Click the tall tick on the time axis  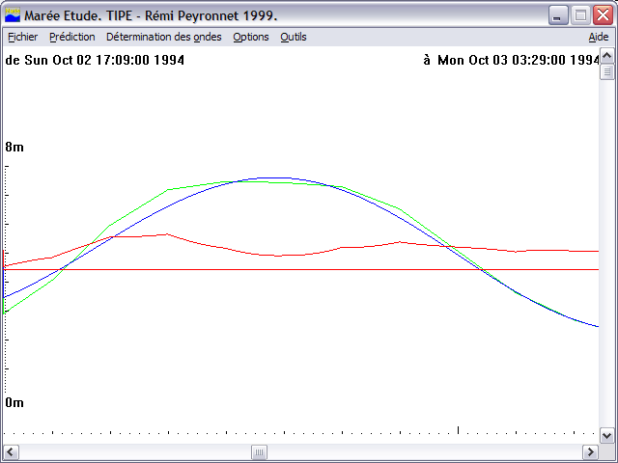pyautogui.click(x=458, y=429)
